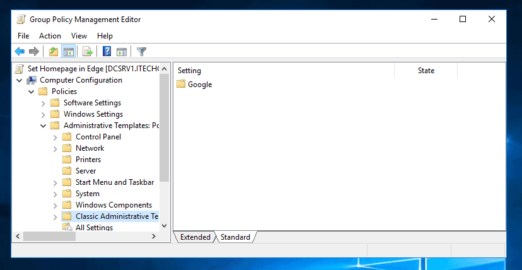522x270 pixels.
Task: Select All Settings in the tree
Action: (x=94, y=227)
